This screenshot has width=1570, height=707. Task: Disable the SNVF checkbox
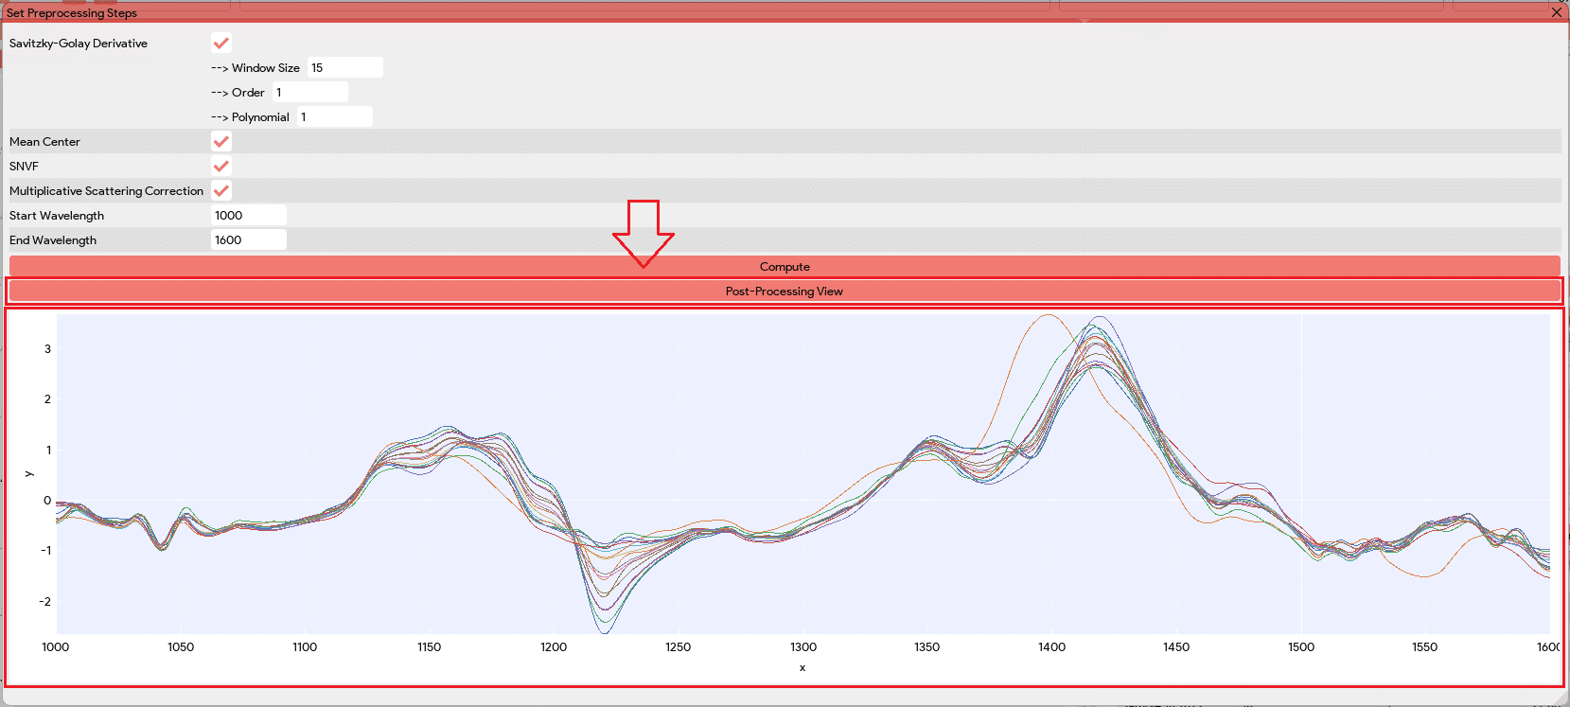(221, 167)
